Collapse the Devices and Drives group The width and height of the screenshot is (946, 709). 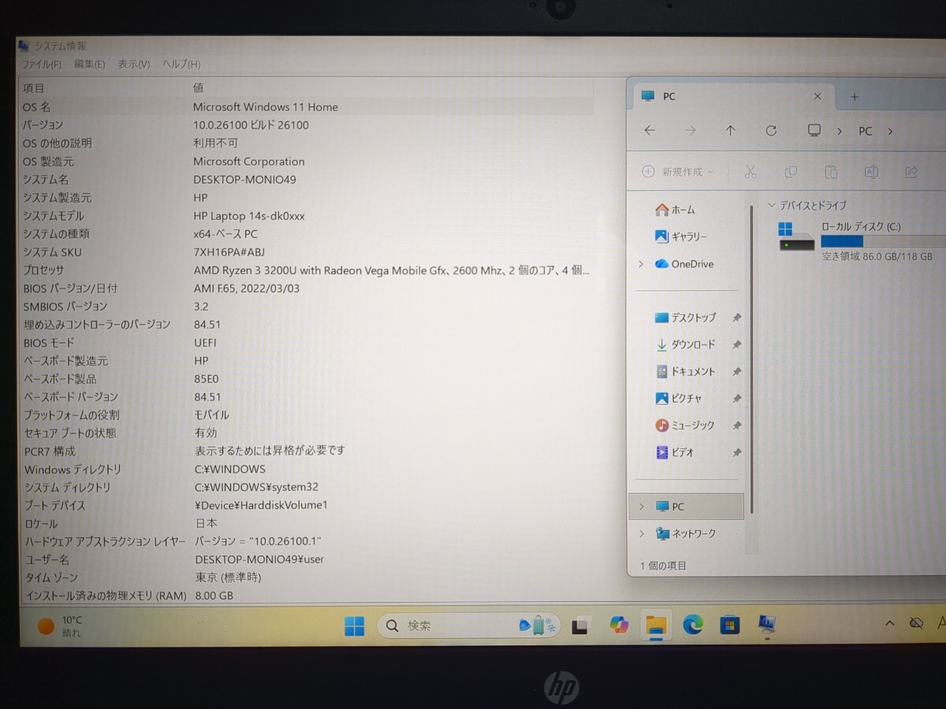coord(771,206)
